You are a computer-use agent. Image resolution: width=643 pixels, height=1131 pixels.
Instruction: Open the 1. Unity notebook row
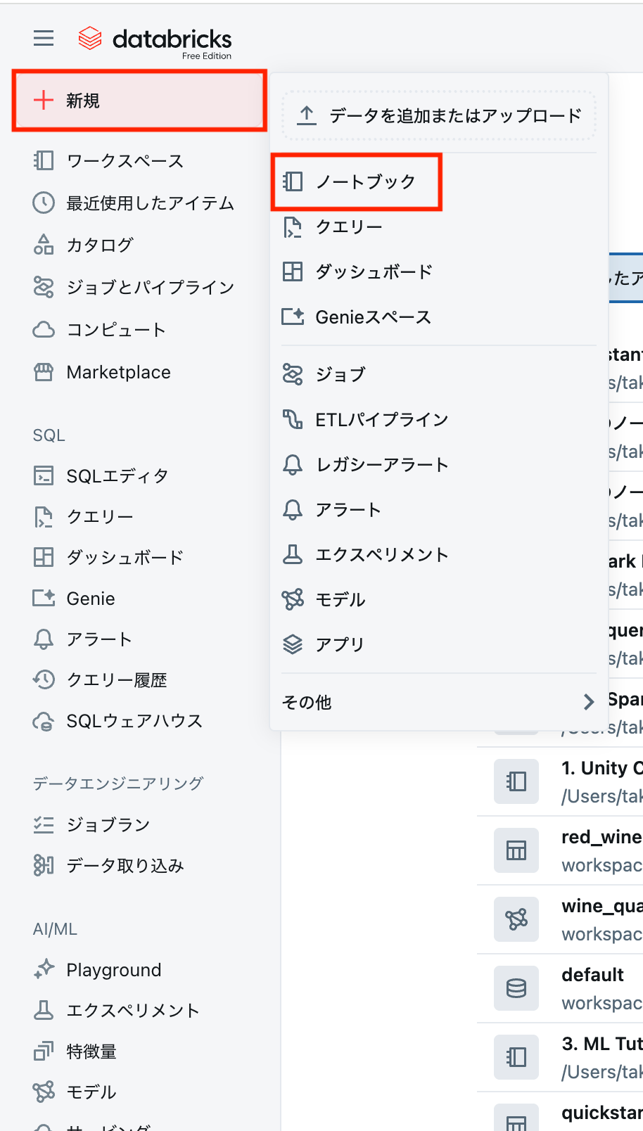pyautogui.click(x=560, y=782)
